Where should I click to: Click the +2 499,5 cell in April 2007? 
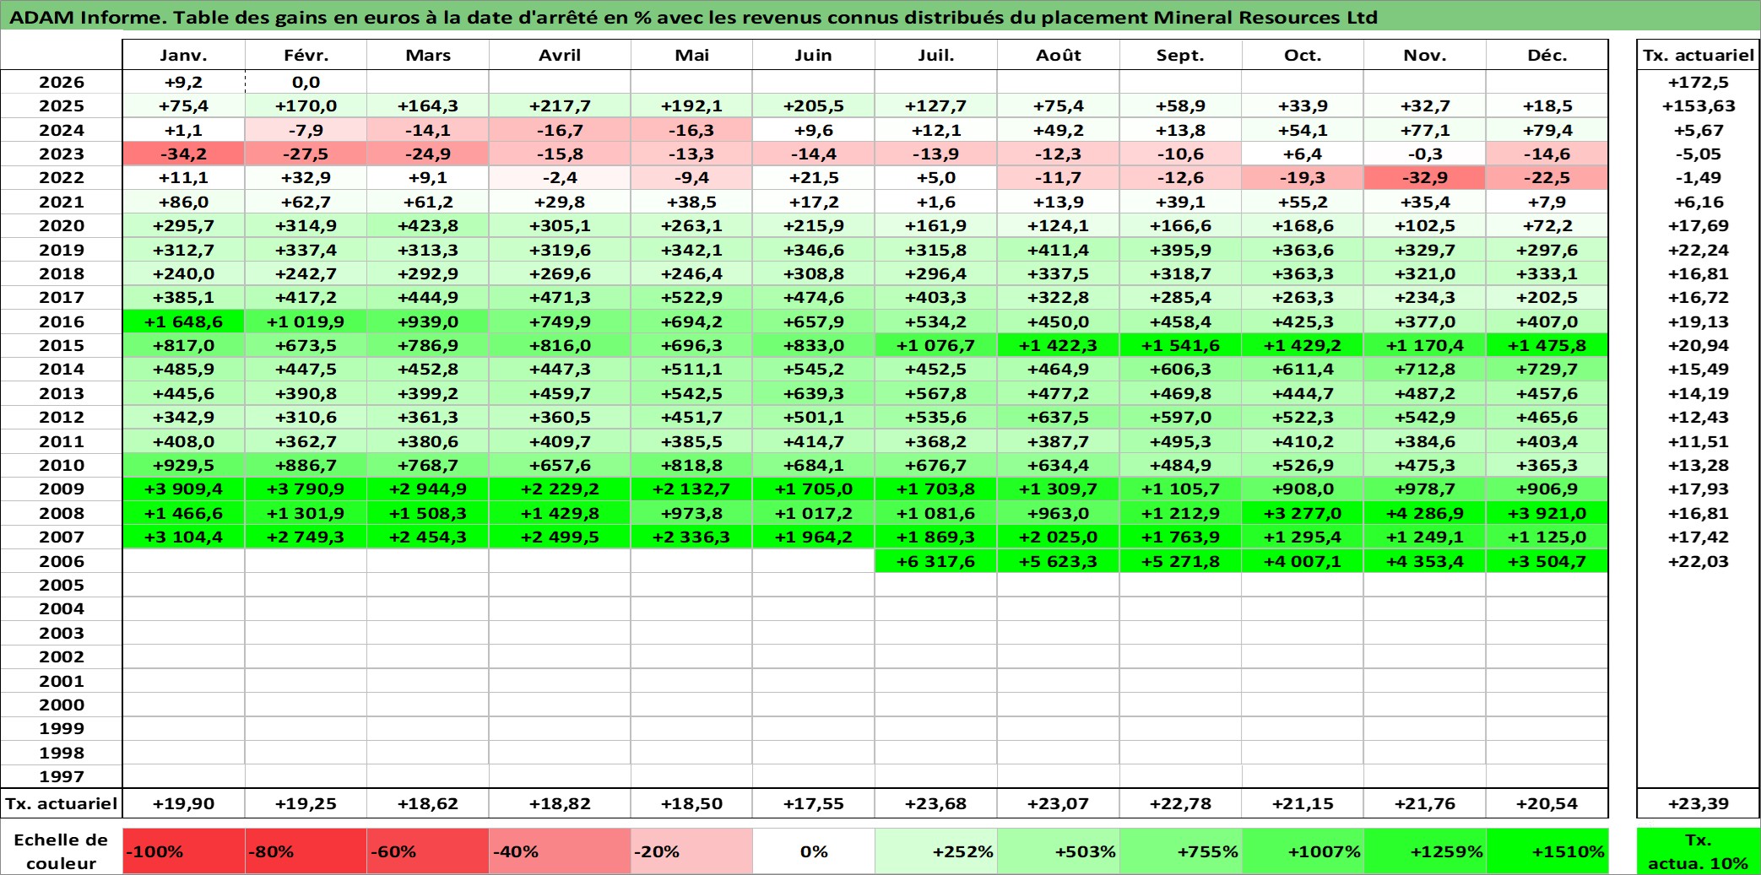tap(560, 537)
